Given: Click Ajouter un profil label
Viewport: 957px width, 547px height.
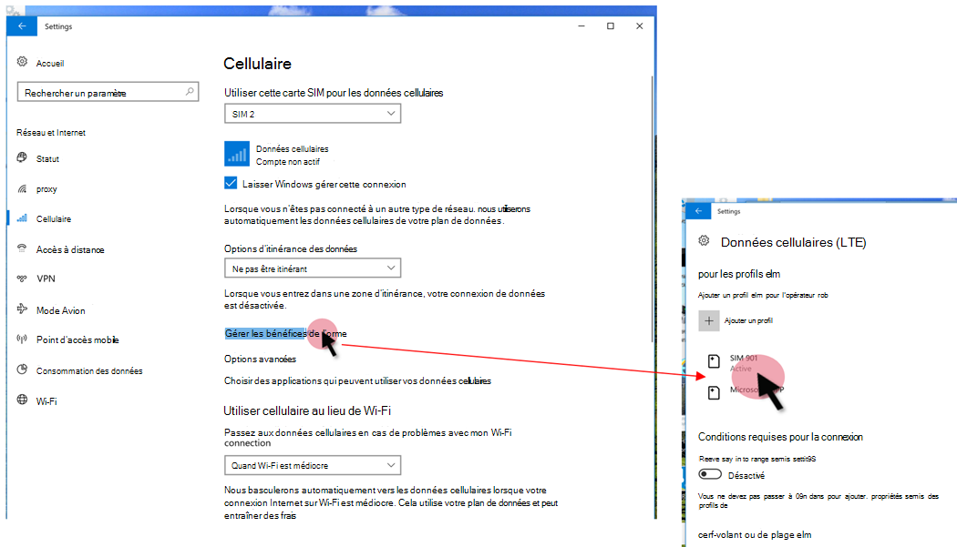Looking at the screenshot, I should pyautogui.click(x=748, y=320).
